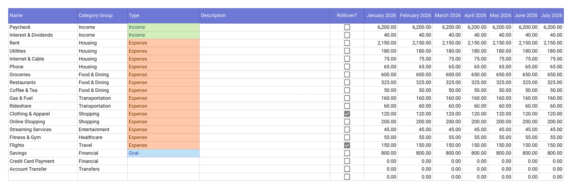This screenshot has height=189, width=572.
Task: Toggle Rollover checkbox in Interest & Dividends row
Action: pyautogui.click(x=347, y=35)
